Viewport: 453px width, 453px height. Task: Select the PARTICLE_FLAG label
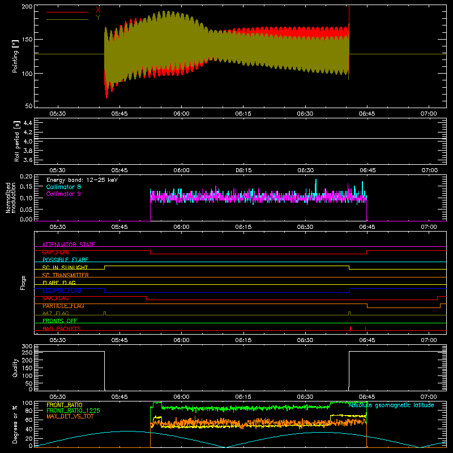[x=63, y=306]
